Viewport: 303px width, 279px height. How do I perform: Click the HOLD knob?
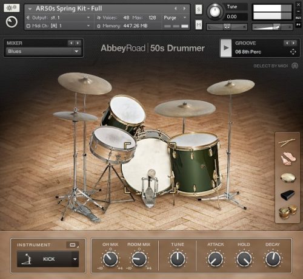(x=244, y=259)
